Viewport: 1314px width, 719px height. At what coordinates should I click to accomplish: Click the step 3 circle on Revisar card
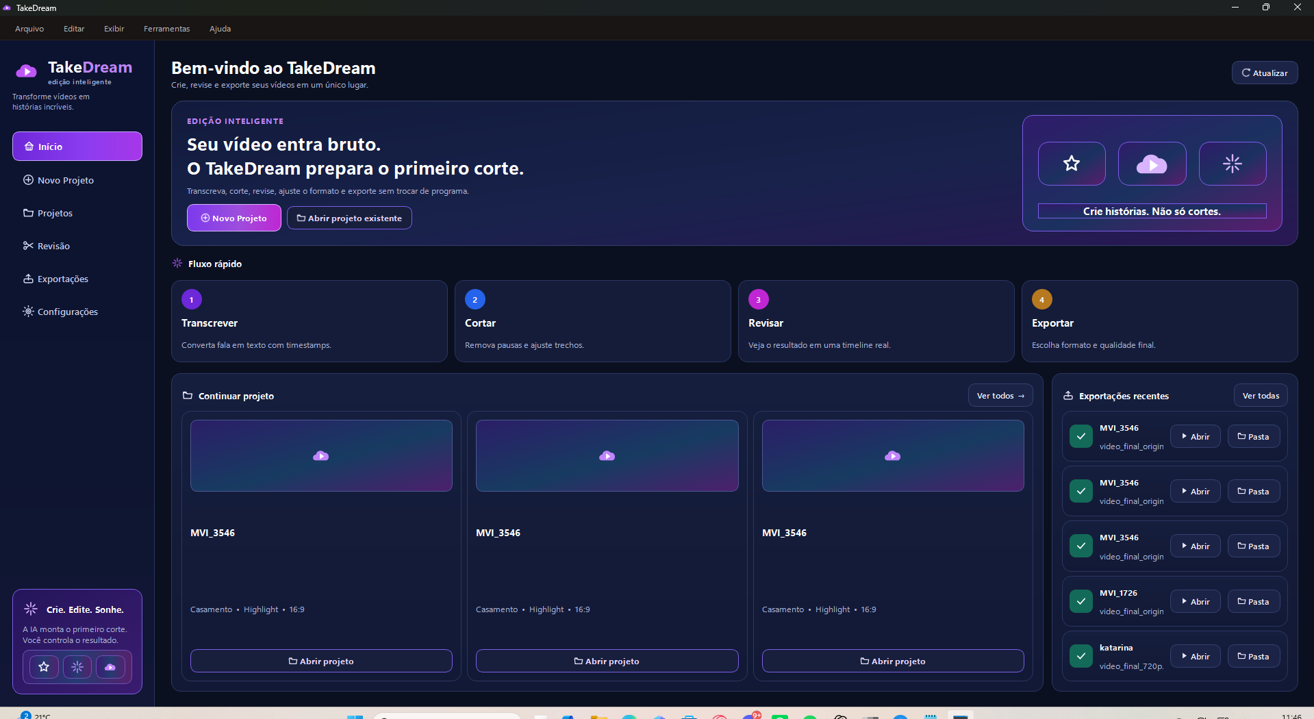pyautogui.click(x=759, y=299)
